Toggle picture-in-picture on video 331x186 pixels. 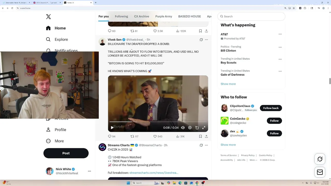(197, 128)
